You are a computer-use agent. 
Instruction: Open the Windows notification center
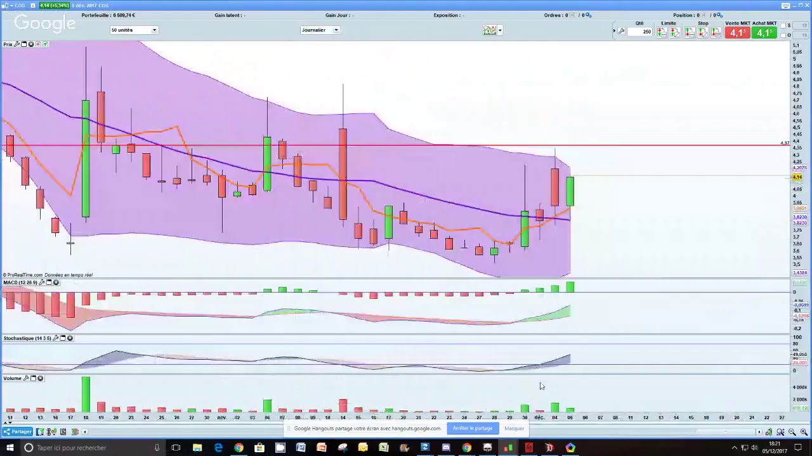pyautogui.click(x=798, y=448)
